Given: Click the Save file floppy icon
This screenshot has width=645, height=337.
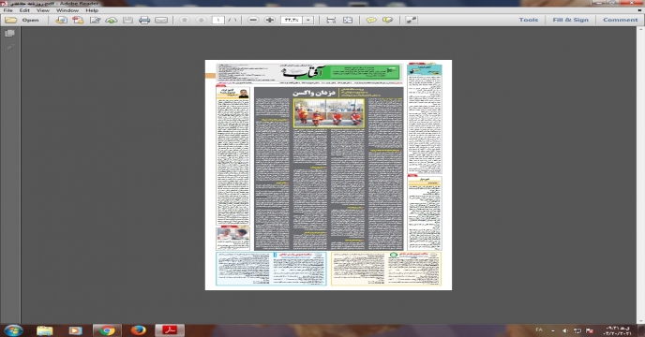Looking at the screenshot, I should click(x=127, y=20).
